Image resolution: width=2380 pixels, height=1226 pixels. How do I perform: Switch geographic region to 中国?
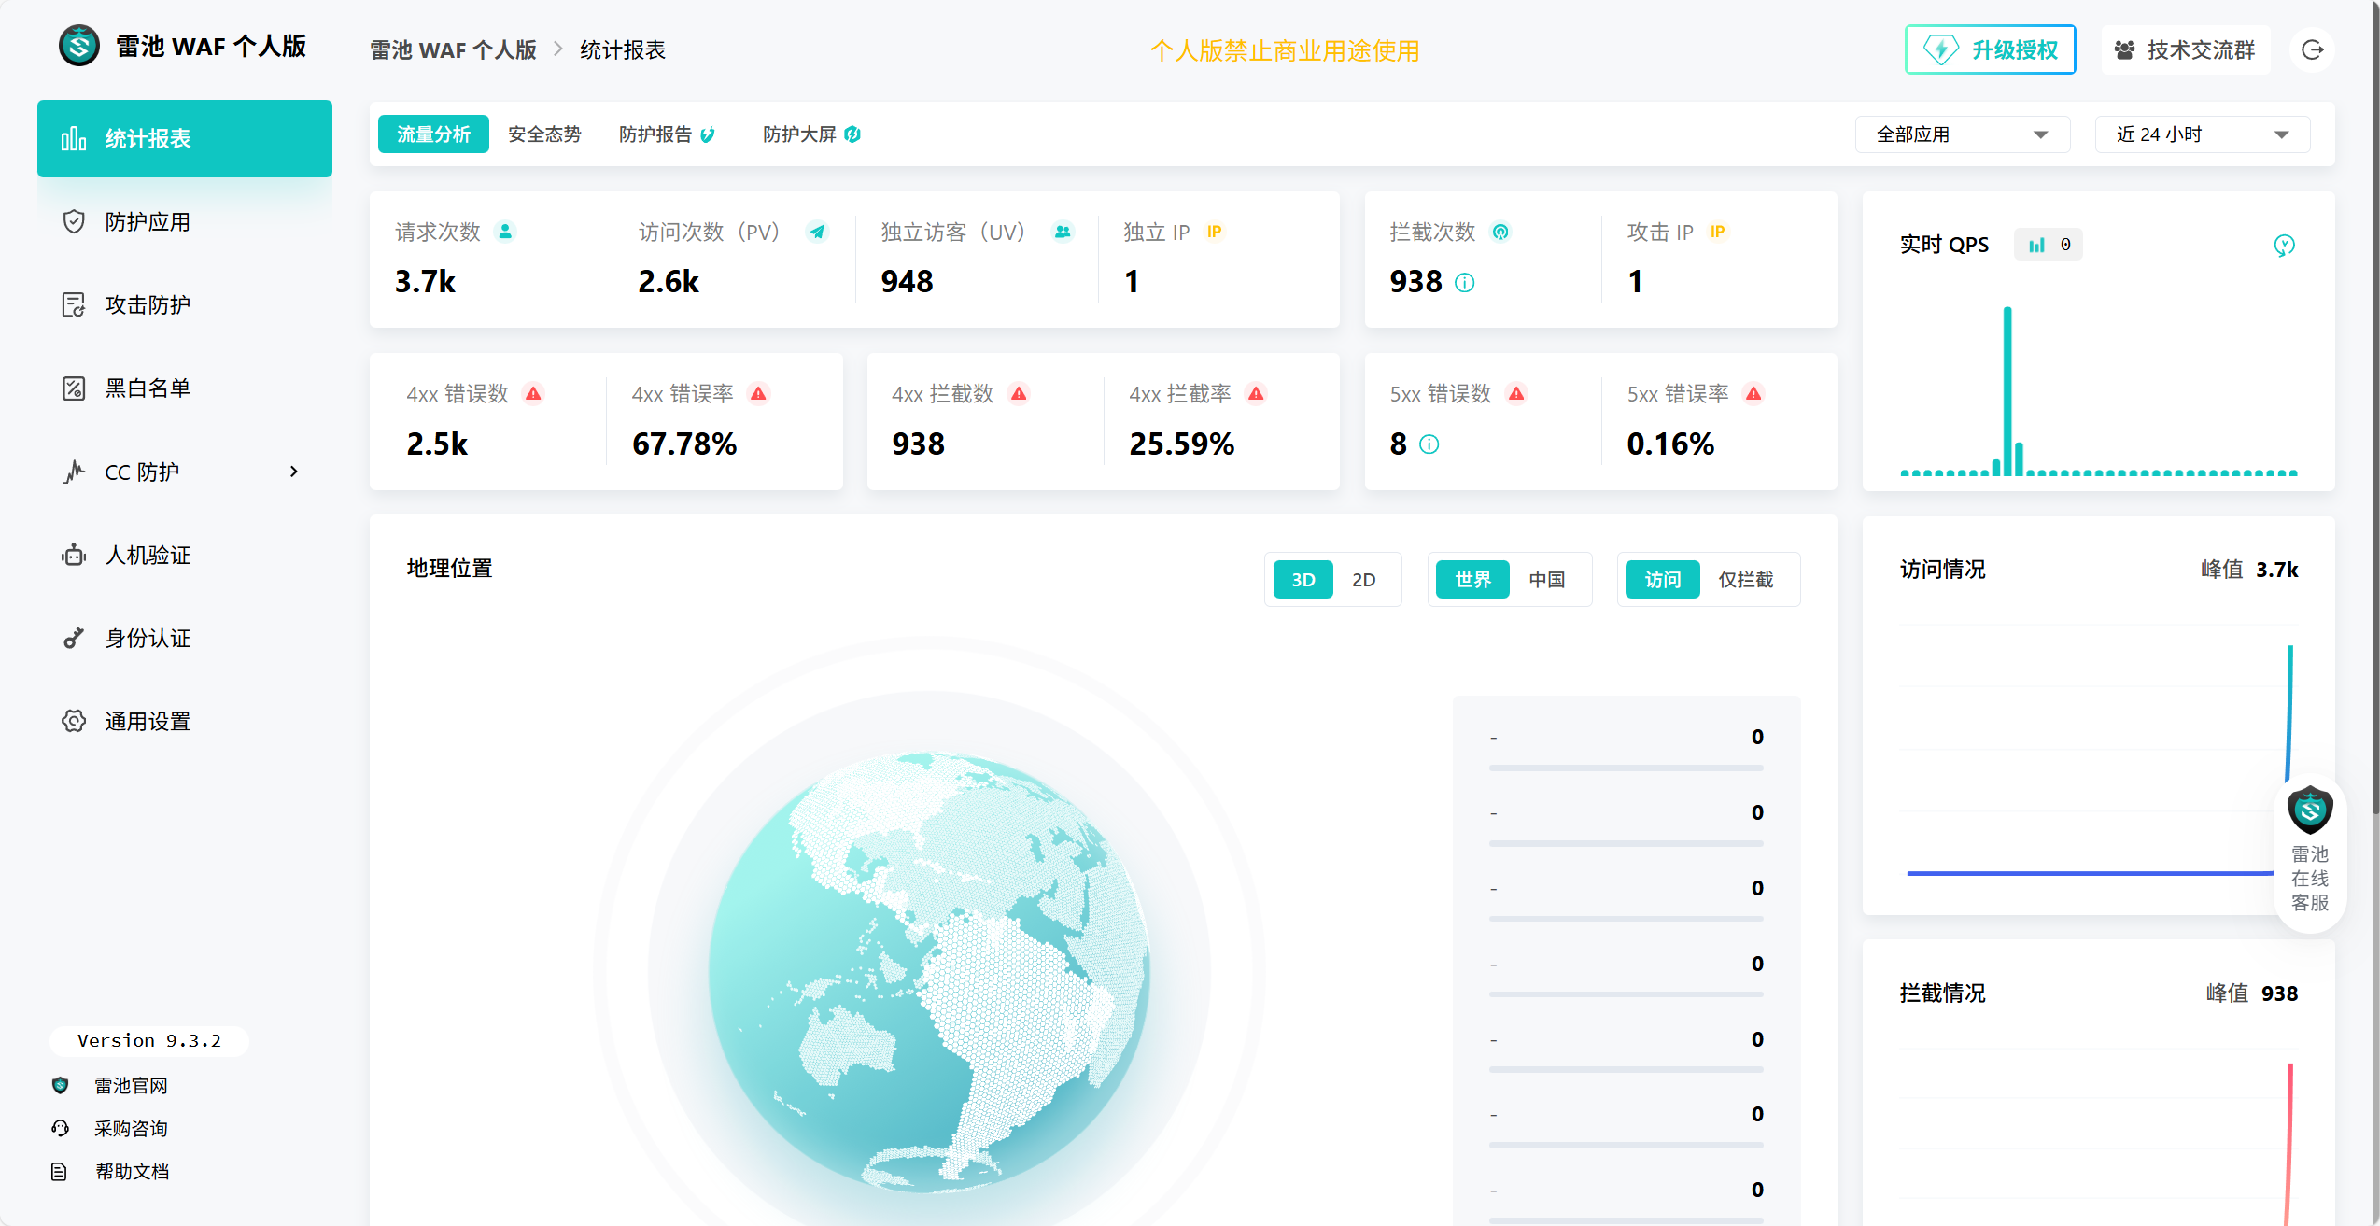(1546, 580)
